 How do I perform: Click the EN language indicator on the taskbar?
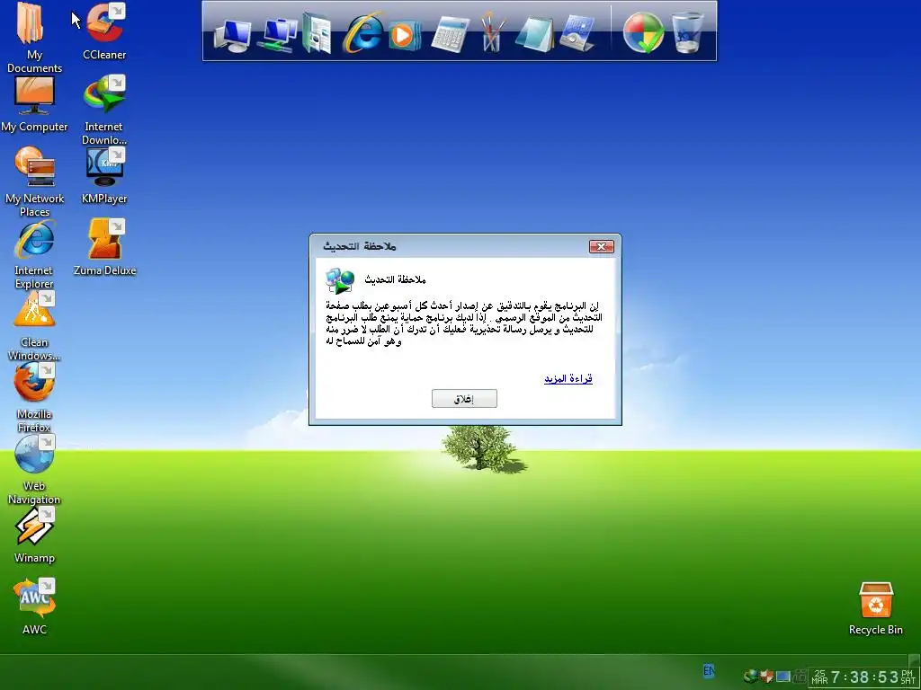pyautogui.click(x=709, y=670)
